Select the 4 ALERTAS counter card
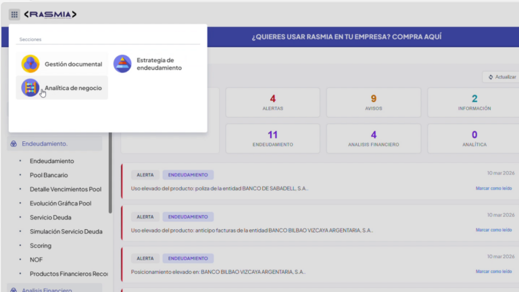Screen dimensions: 519x292 coord(273,102)
